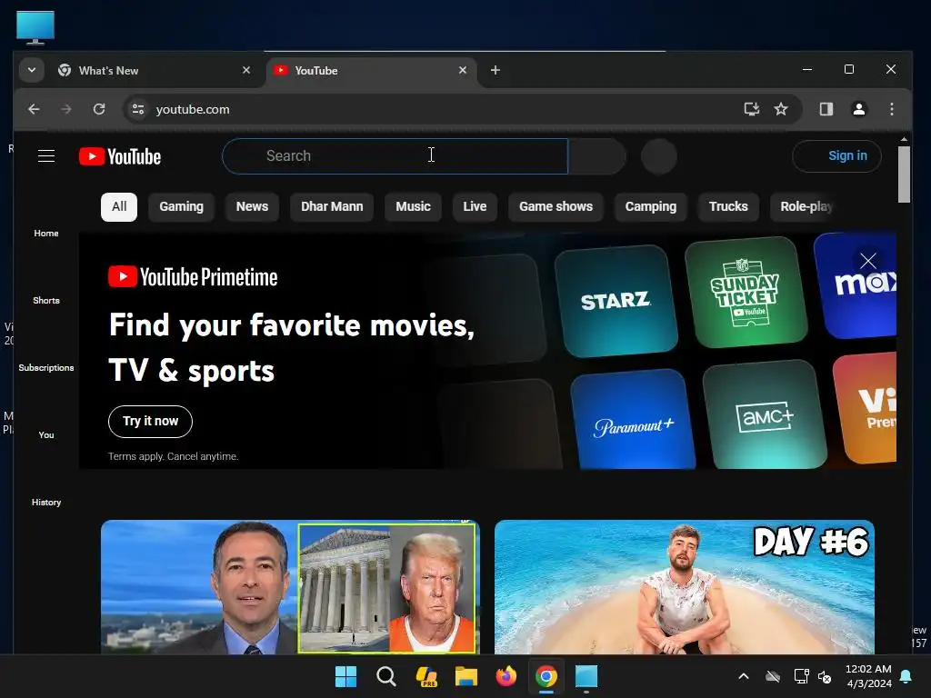The width and height of the screenshot is (931, 698).
Task: Click the page vertical scrollbar thumb
Action: click(904, 174)
